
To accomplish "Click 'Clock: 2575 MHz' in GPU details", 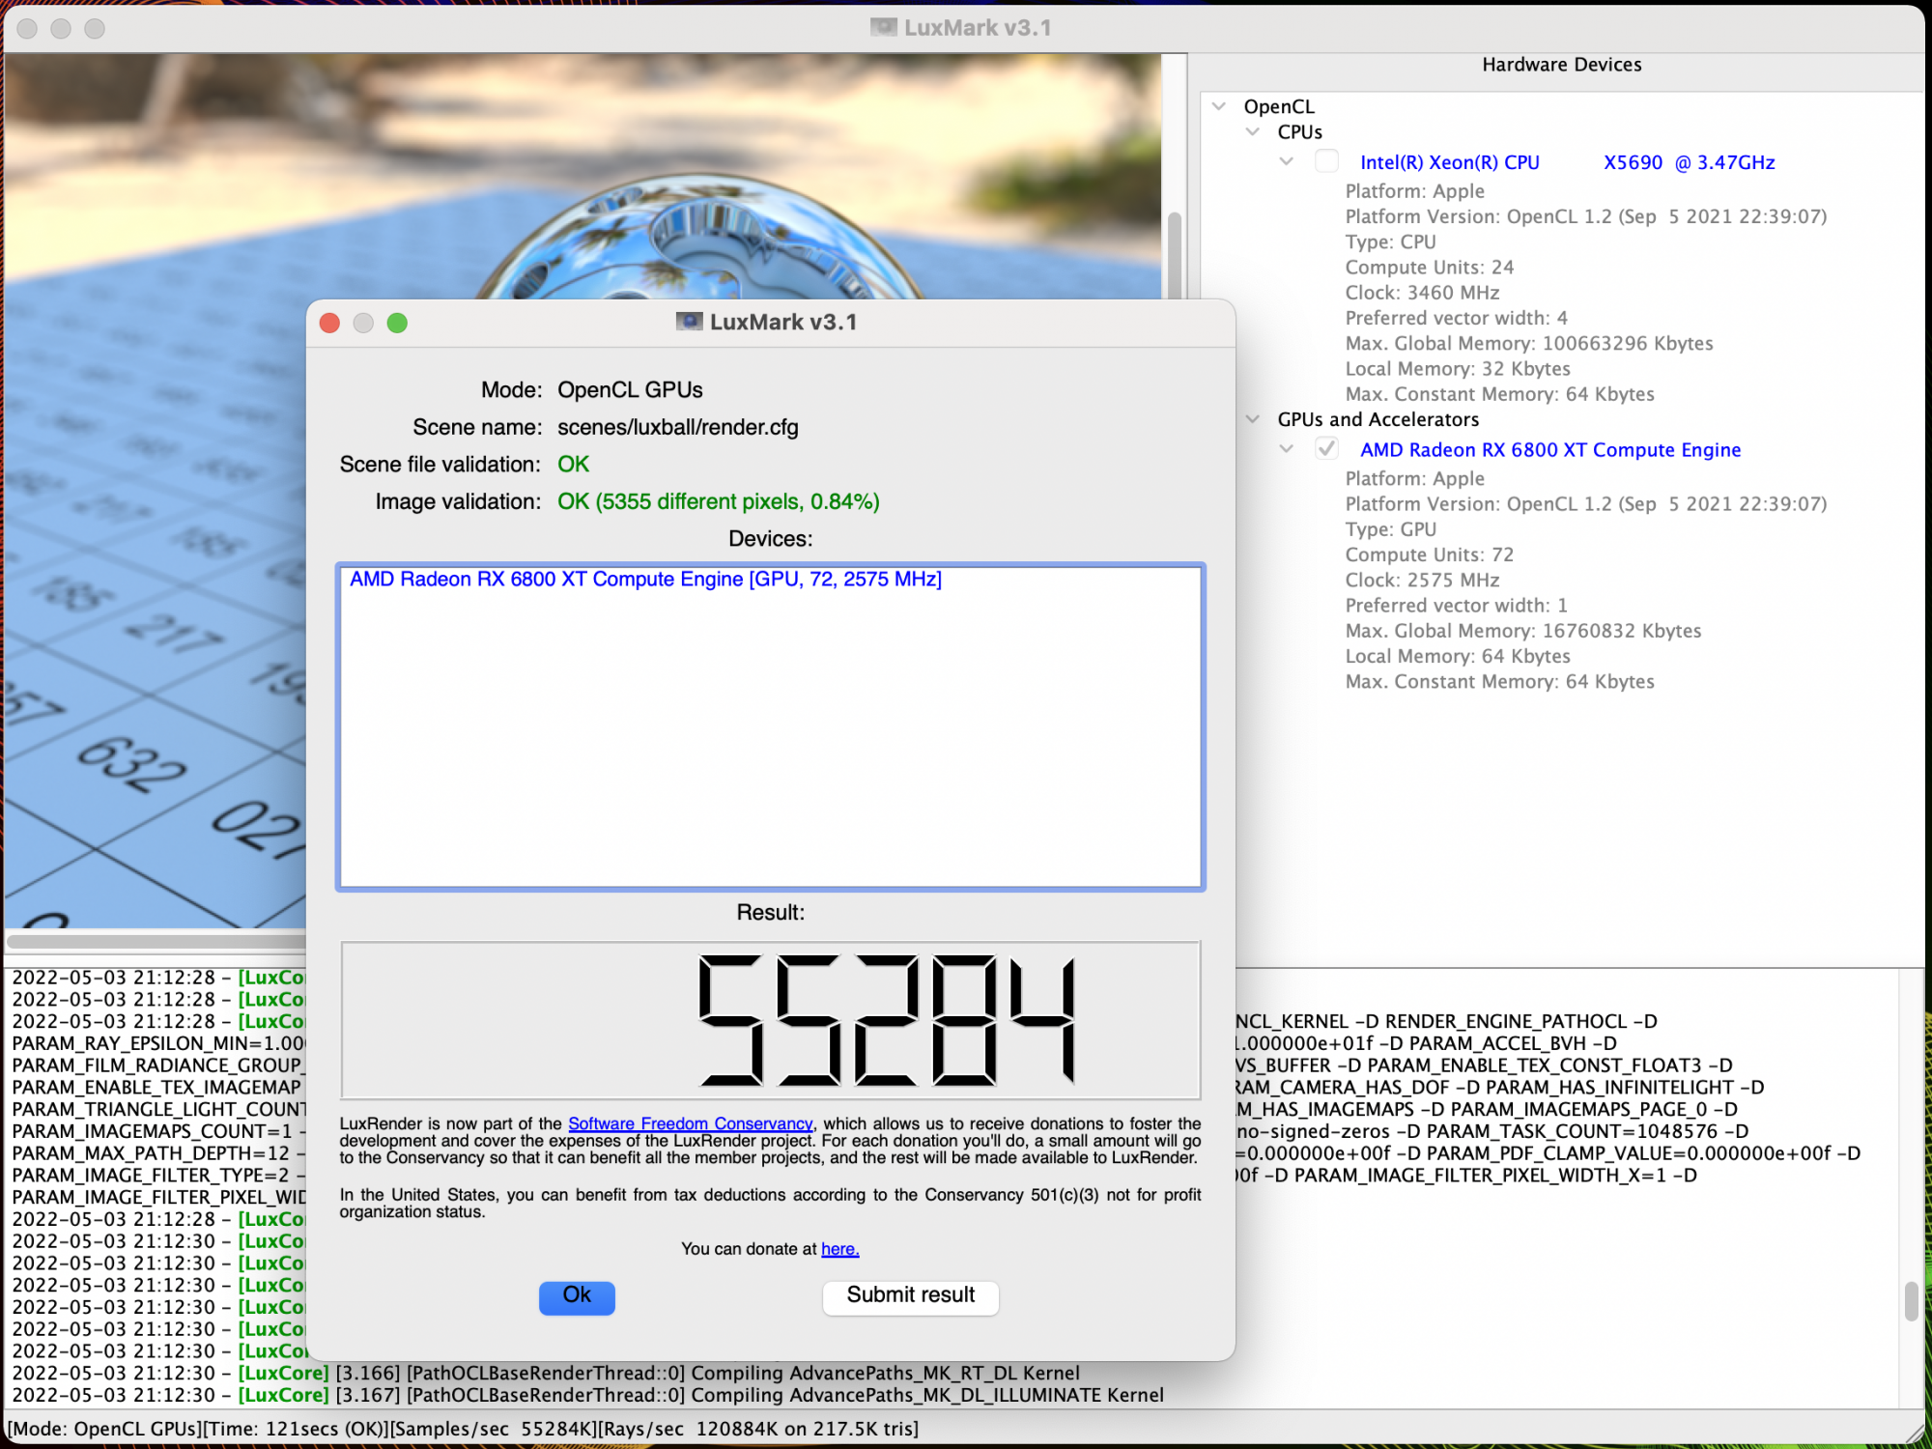I will [x=1422, y=580].
